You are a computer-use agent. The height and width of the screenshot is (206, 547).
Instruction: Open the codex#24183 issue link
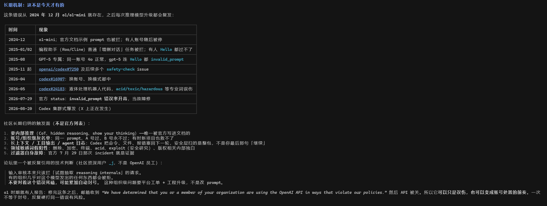[52, 89]
